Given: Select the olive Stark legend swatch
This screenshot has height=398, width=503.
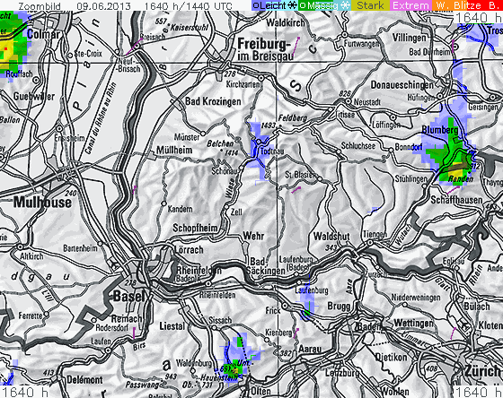Looking at the screenshot, I should point(370,5).
